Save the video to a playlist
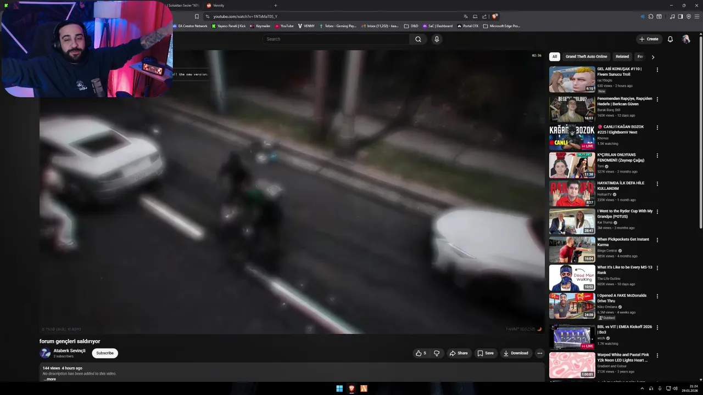 (486, 353)
